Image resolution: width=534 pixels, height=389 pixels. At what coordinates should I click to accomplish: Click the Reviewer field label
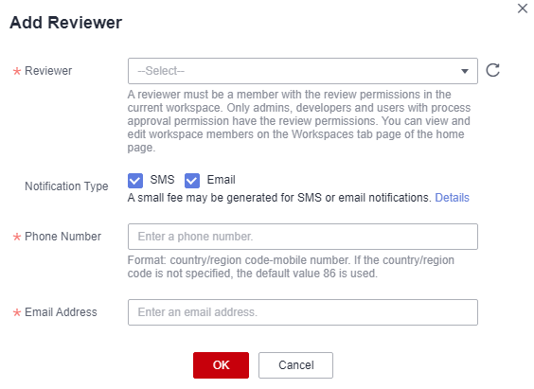pyautogui.click(x=48, y=71)
